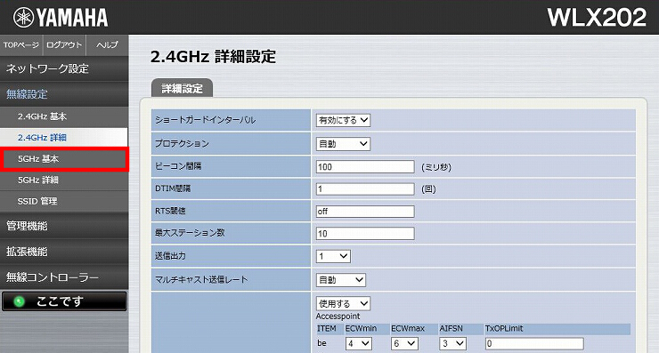Click the WLX202 model name
Image resolution: width=659 pixels, height=353 pixels.
[597, 18]
